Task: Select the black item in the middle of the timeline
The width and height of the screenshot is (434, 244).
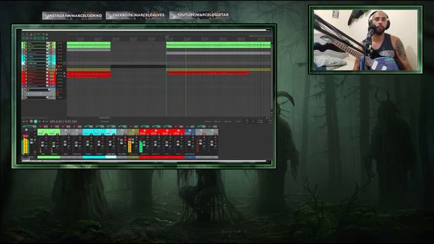Action: 138,66
